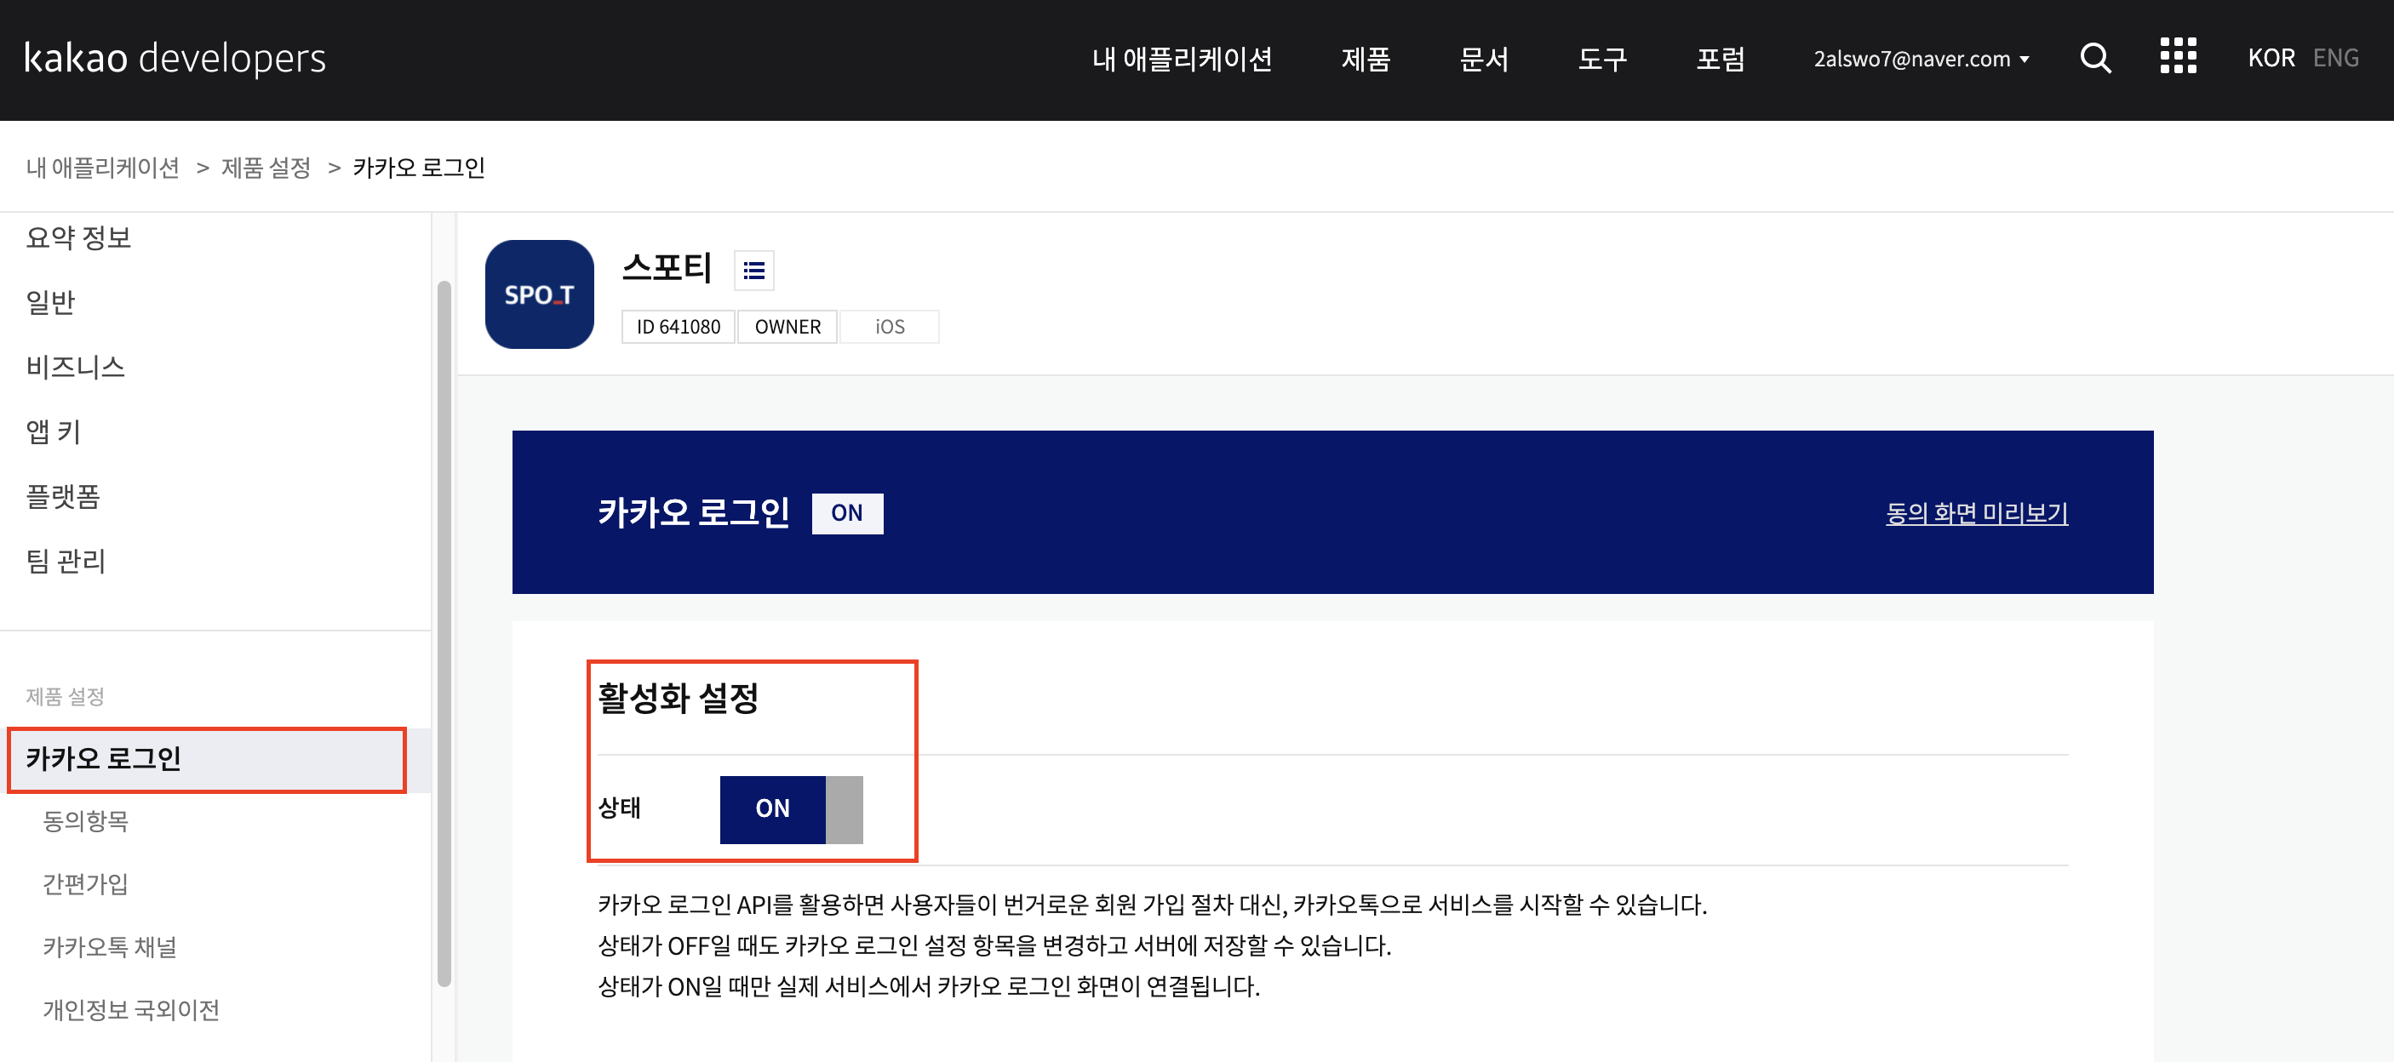Viewport: 2394px width, 1062px height.
Task: Toggle the 상태 ON switch
Action: (791, 809)
